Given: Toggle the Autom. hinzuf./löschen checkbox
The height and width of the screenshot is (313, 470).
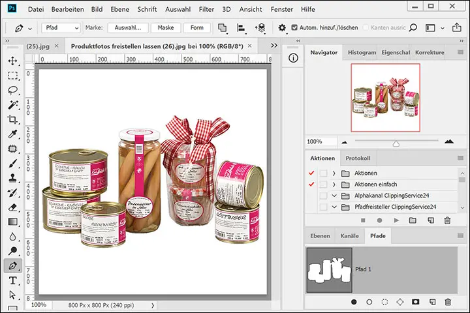Looking at the screenshot, I should point(294,28).
